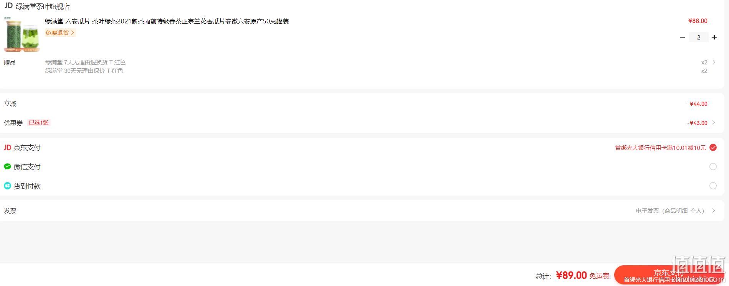This screenshot has height=286, width=729.
Task: Click the JD Pay logo icon
Action: (7, 148)
